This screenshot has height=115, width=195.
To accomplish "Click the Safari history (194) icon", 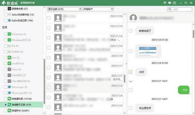I will point(10,20).
